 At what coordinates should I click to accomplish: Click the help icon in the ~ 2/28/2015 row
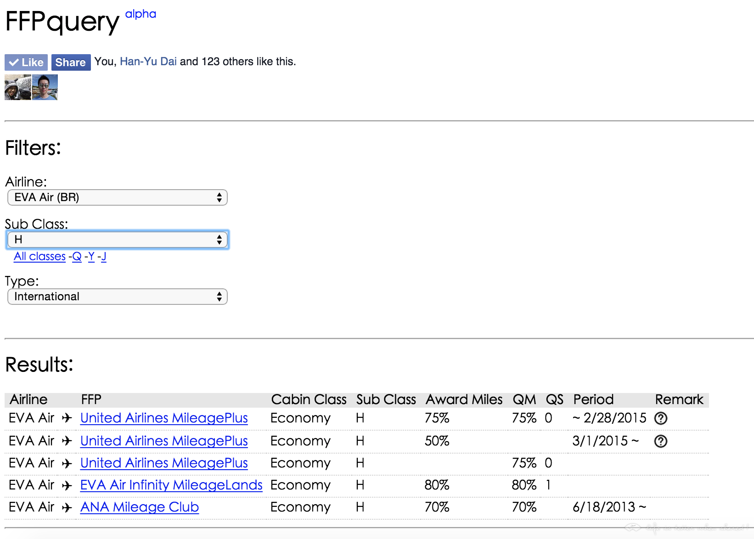coord(660,418)
